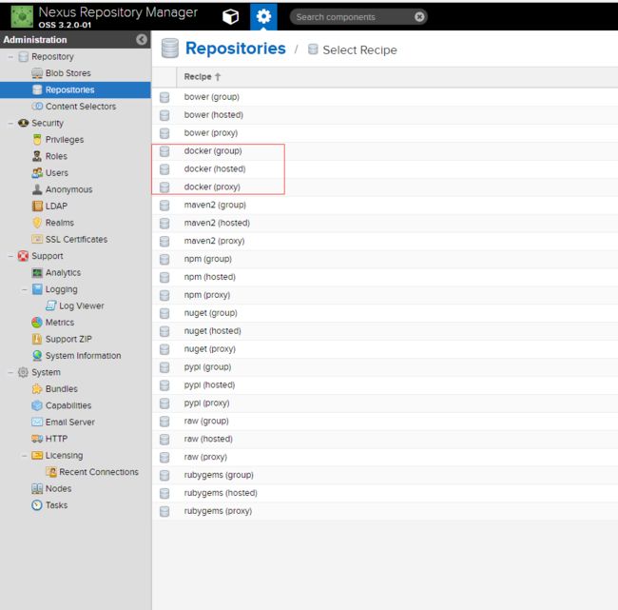Open Blob Stores in sidebar

[68, 73]
